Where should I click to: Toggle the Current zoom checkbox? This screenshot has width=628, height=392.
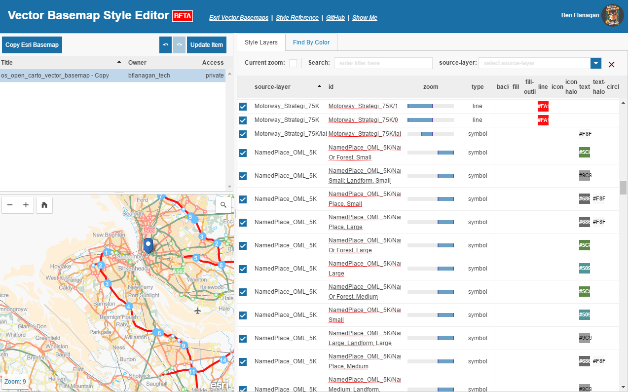293,63
